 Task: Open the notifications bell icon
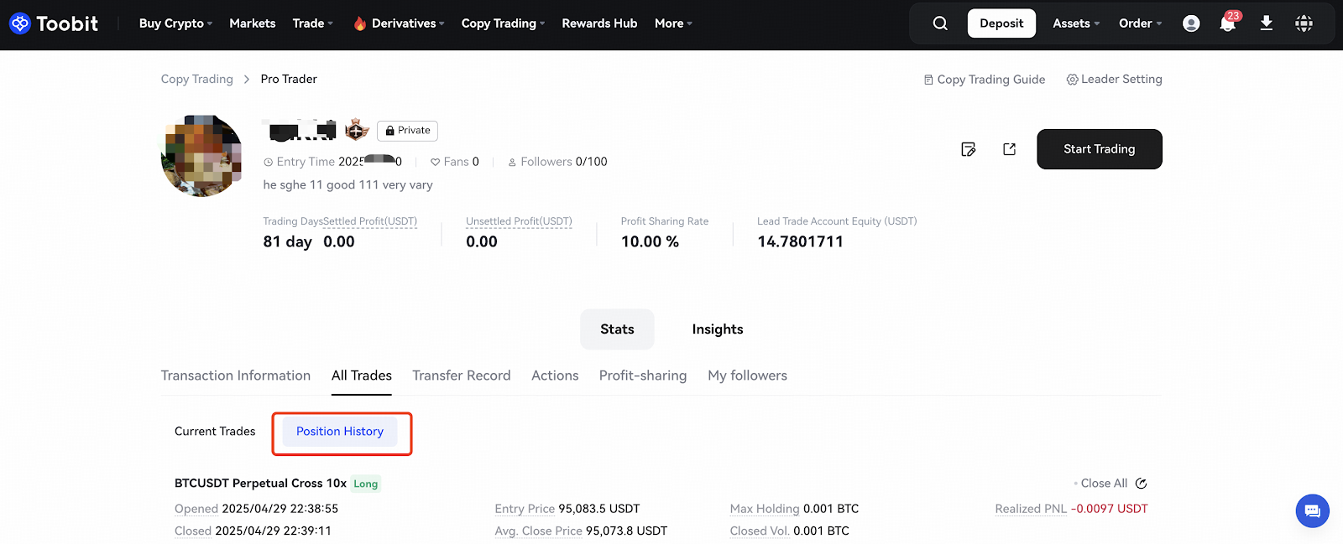point(1227,23)
